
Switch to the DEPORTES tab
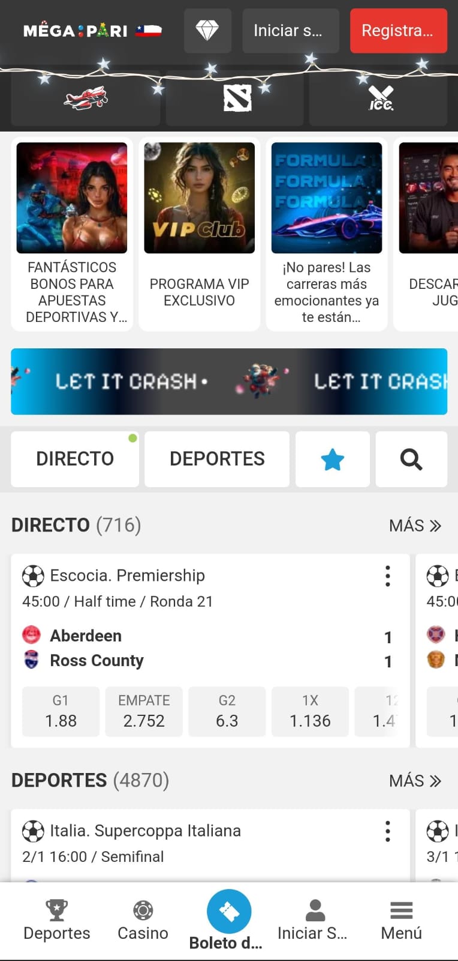[217, 459]
